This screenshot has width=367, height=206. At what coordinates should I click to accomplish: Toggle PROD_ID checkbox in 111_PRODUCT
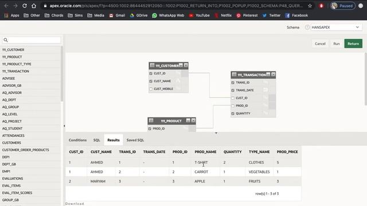click(x=150, y=128)
